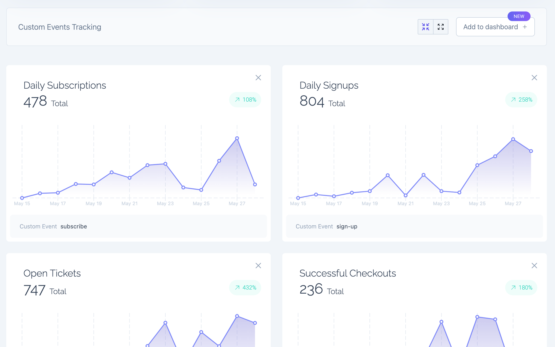Image resolution: width=555 pixels, height=347 pixels.
Task: Dismiss the Daily Signups card
Action: pyautogui.click(x=534, y=78)
